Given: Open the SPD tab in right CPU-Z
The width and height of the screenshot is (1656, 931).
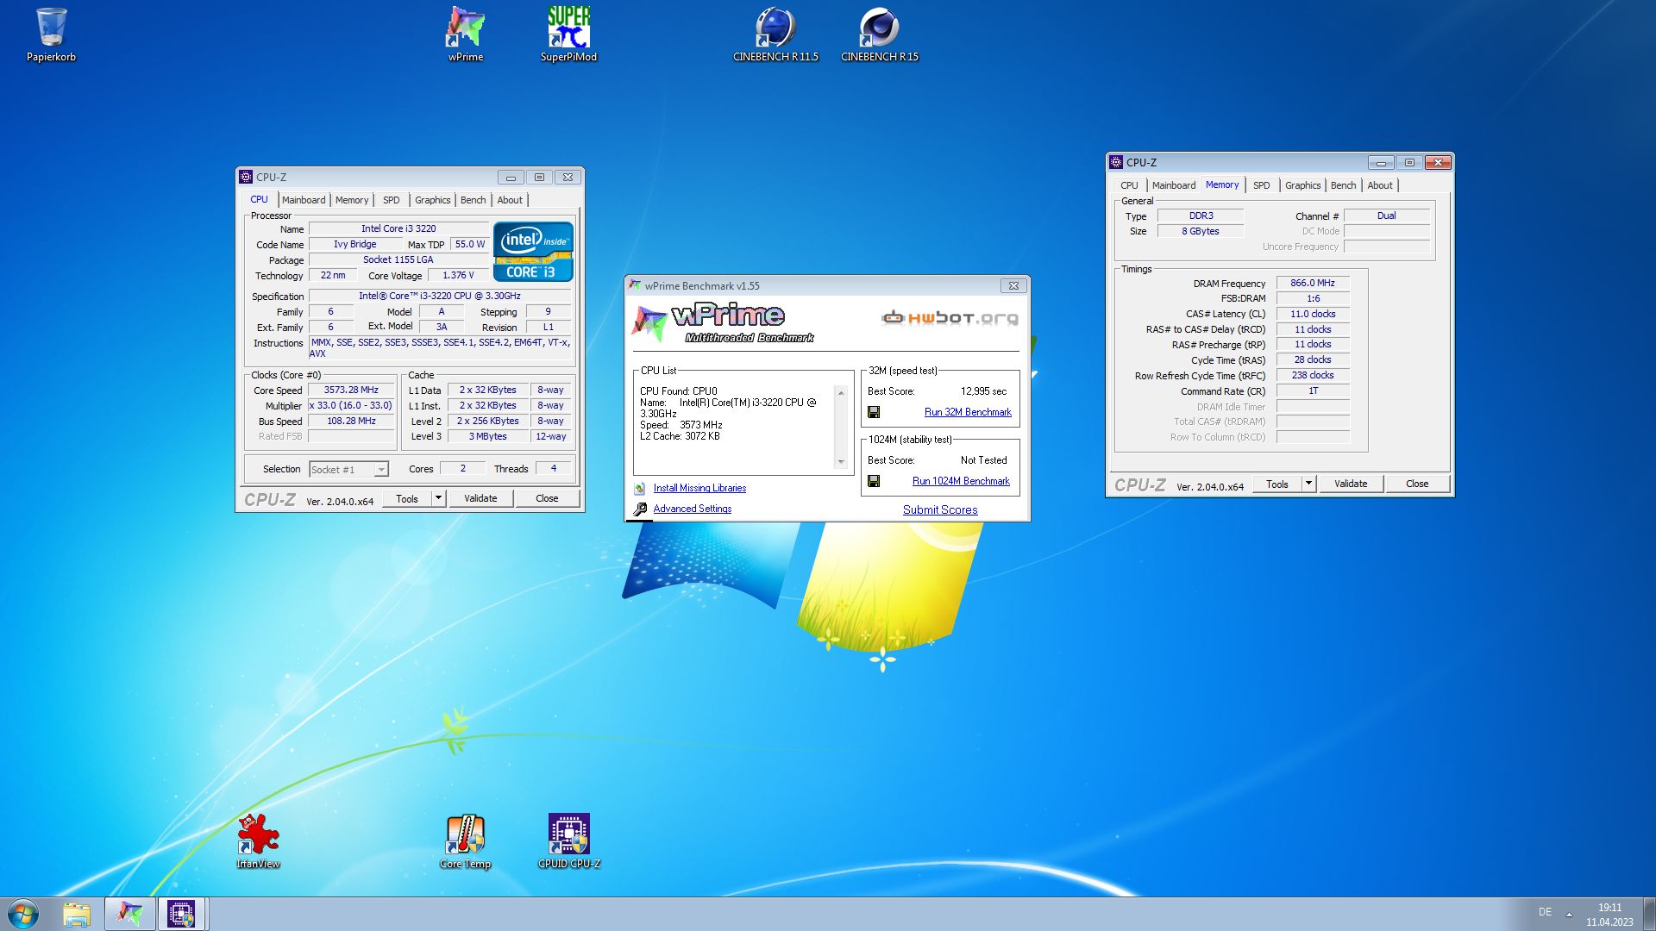Looking at the screenshot, I should click(x=1261, y=185).
